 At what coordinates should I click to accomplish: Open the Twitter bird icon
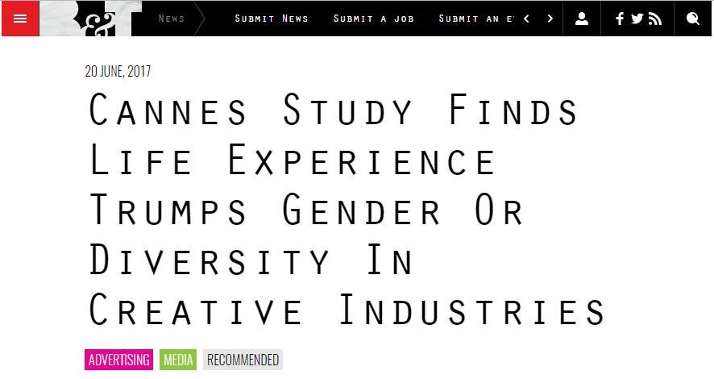(637, 19)
